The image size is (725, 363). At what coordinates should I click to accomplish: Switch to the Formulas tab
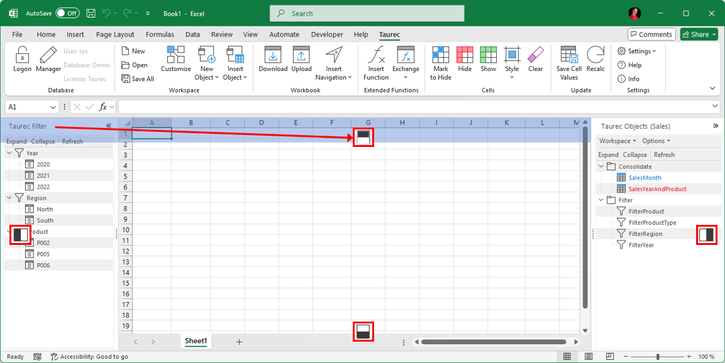160,35
